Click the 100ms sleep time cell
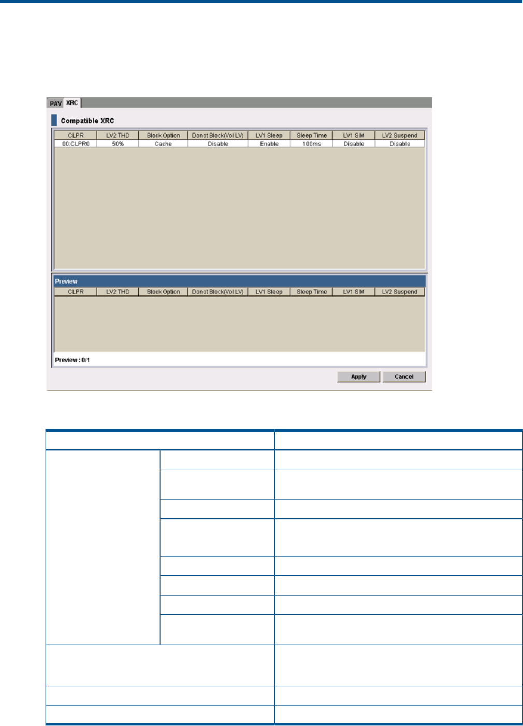The image size is (523, 726). click(312, 144)
